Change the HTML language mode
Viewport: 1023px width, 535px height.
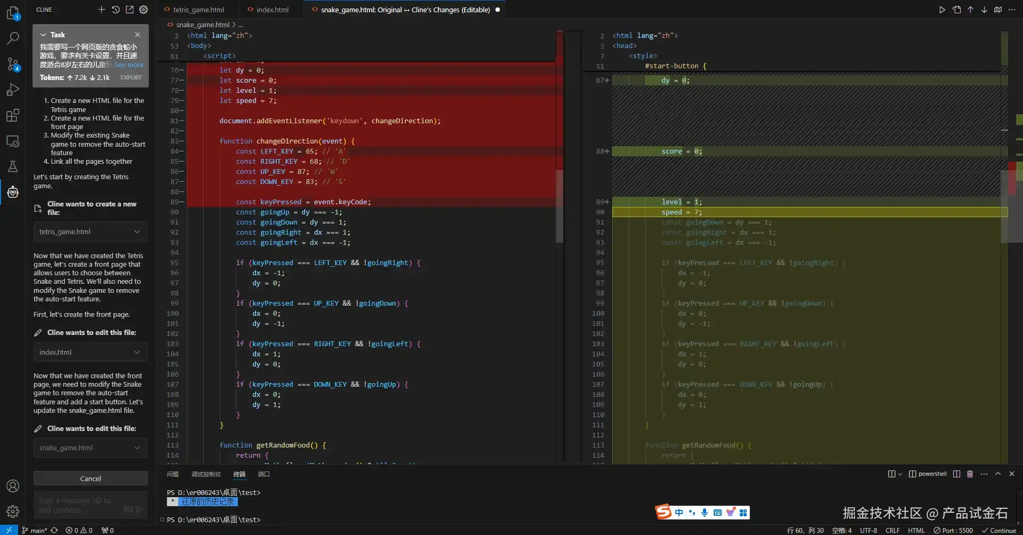pos(916,531)
